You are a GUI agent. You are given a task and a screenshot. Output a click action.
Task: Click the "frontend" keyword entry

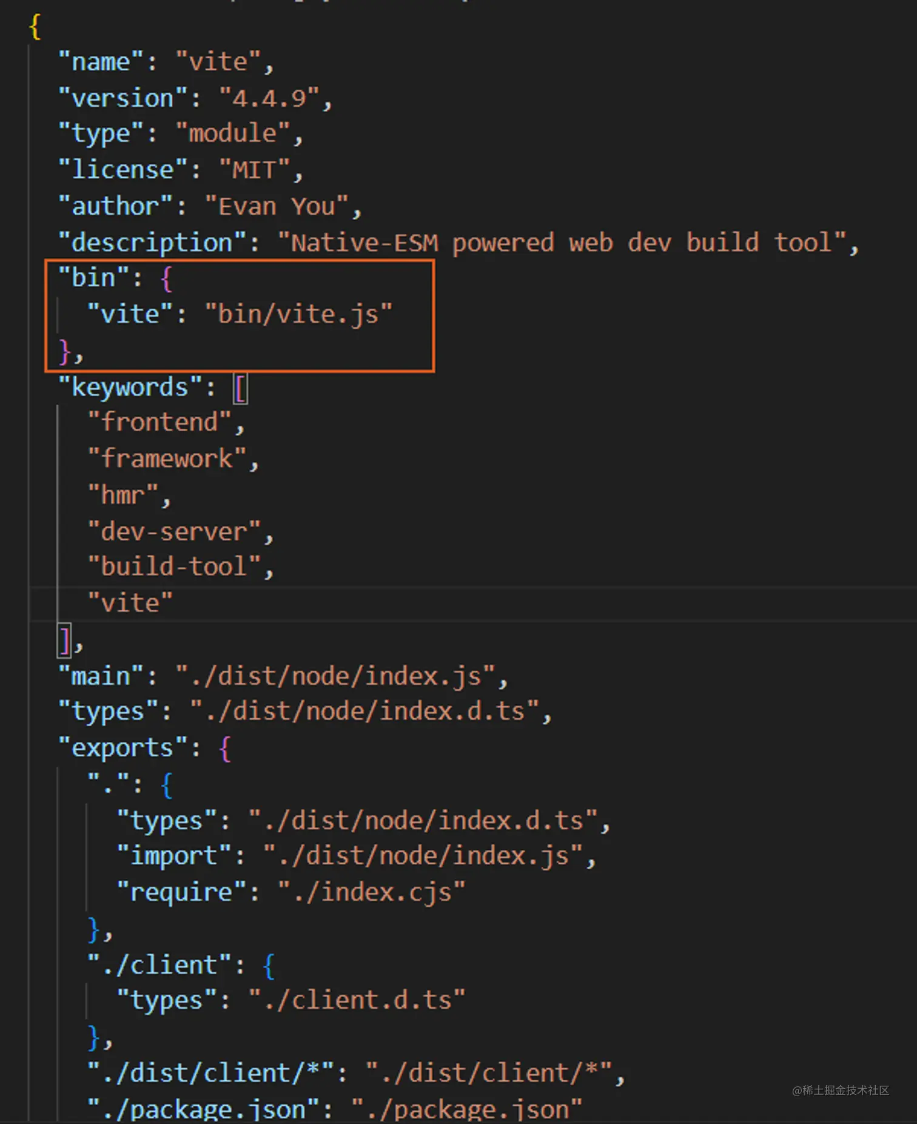pyautogui.click(x=160, y=423)
